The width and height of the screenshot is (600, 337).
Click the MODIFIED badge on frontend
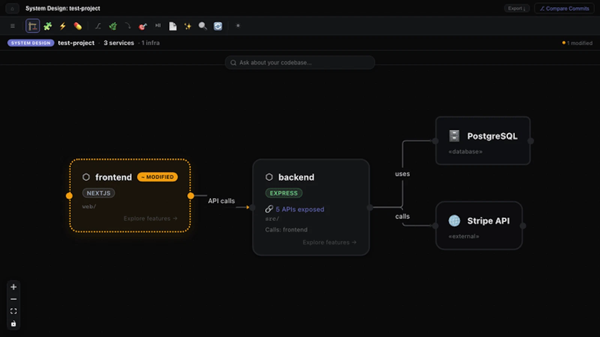(157, 177)
